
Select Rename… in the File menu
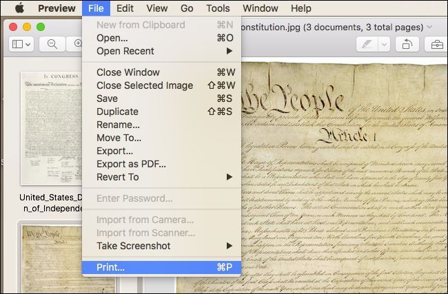point(161,125)
